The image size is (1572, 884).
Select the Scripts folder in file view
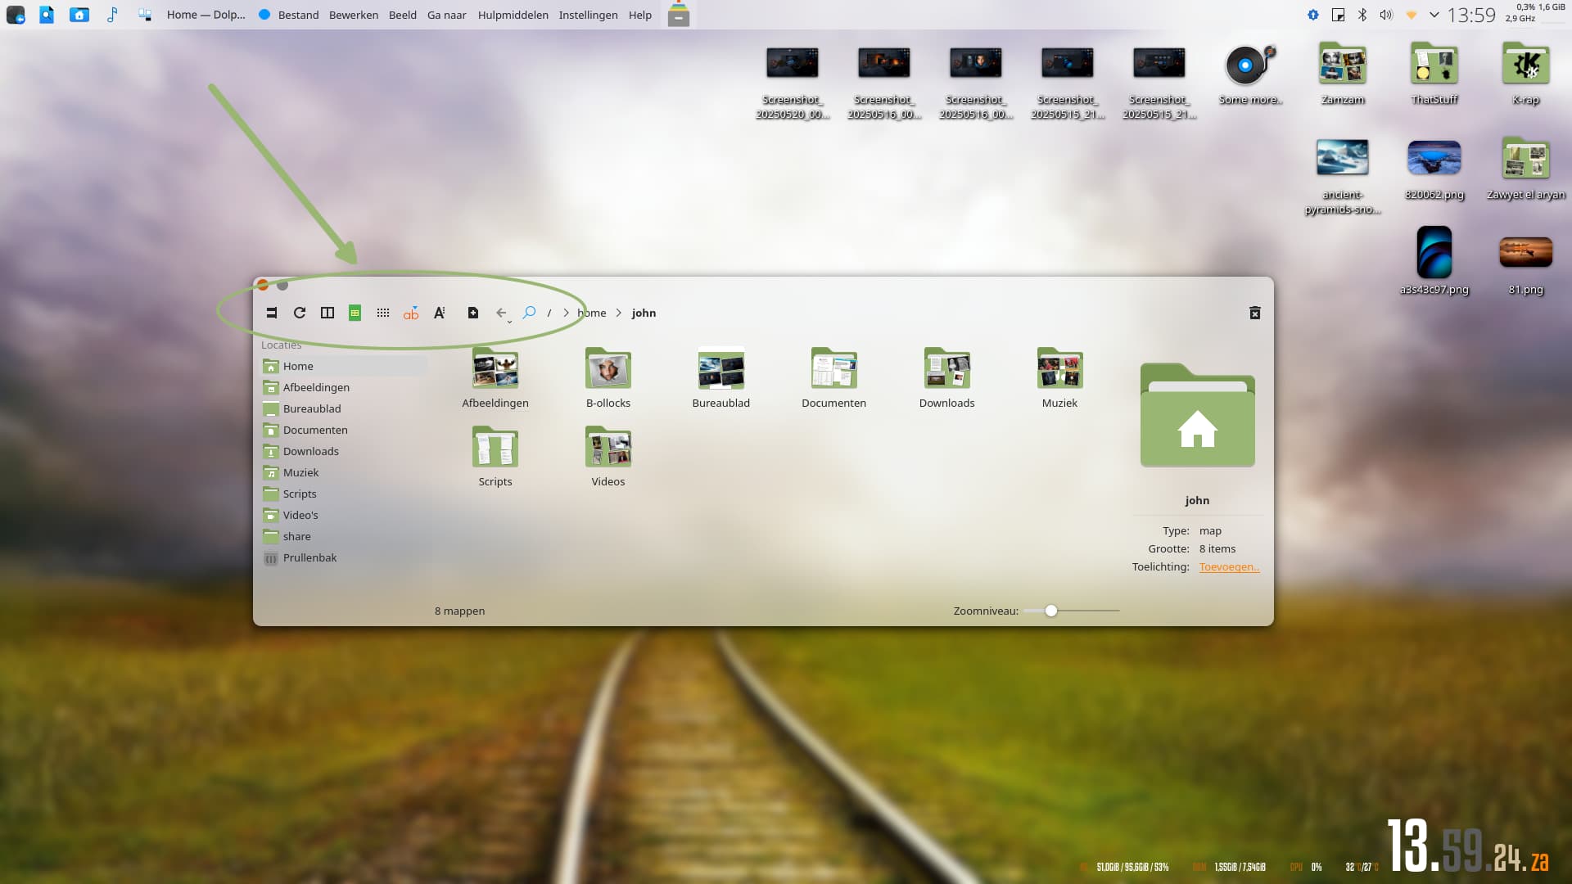pos(495,457)
